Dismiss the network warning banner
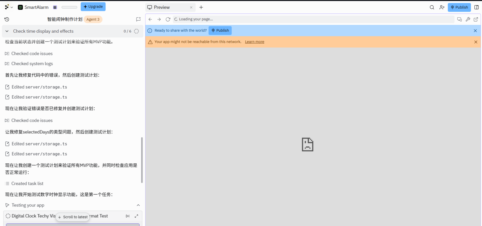The width and height of the screenshot is (482, 226). click(x=476, y=42)
